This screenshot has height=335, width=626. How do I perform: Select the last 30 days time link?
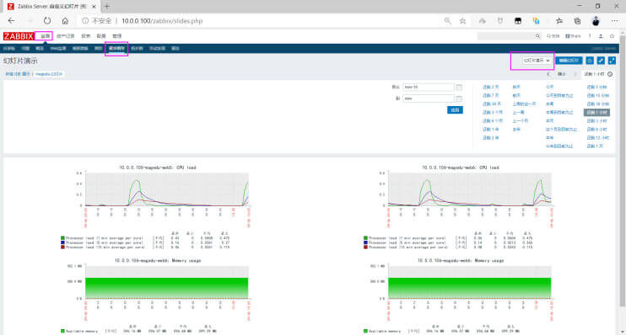click(492, 104)
